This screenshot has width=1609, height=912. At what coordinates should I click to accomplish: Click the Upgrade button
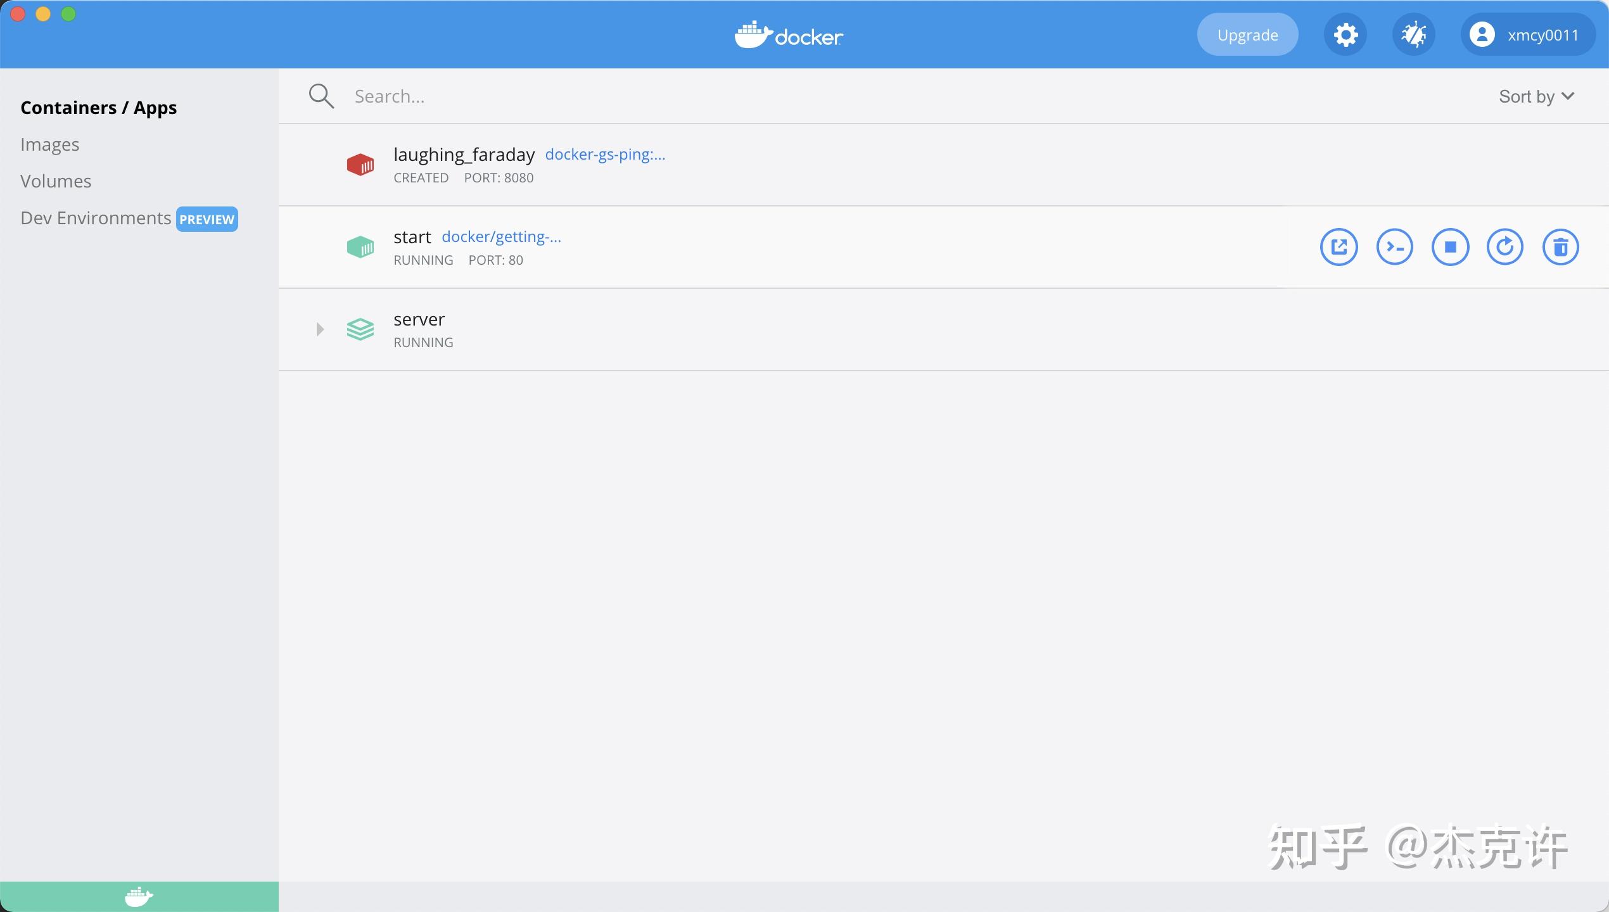pos(1247,35)
